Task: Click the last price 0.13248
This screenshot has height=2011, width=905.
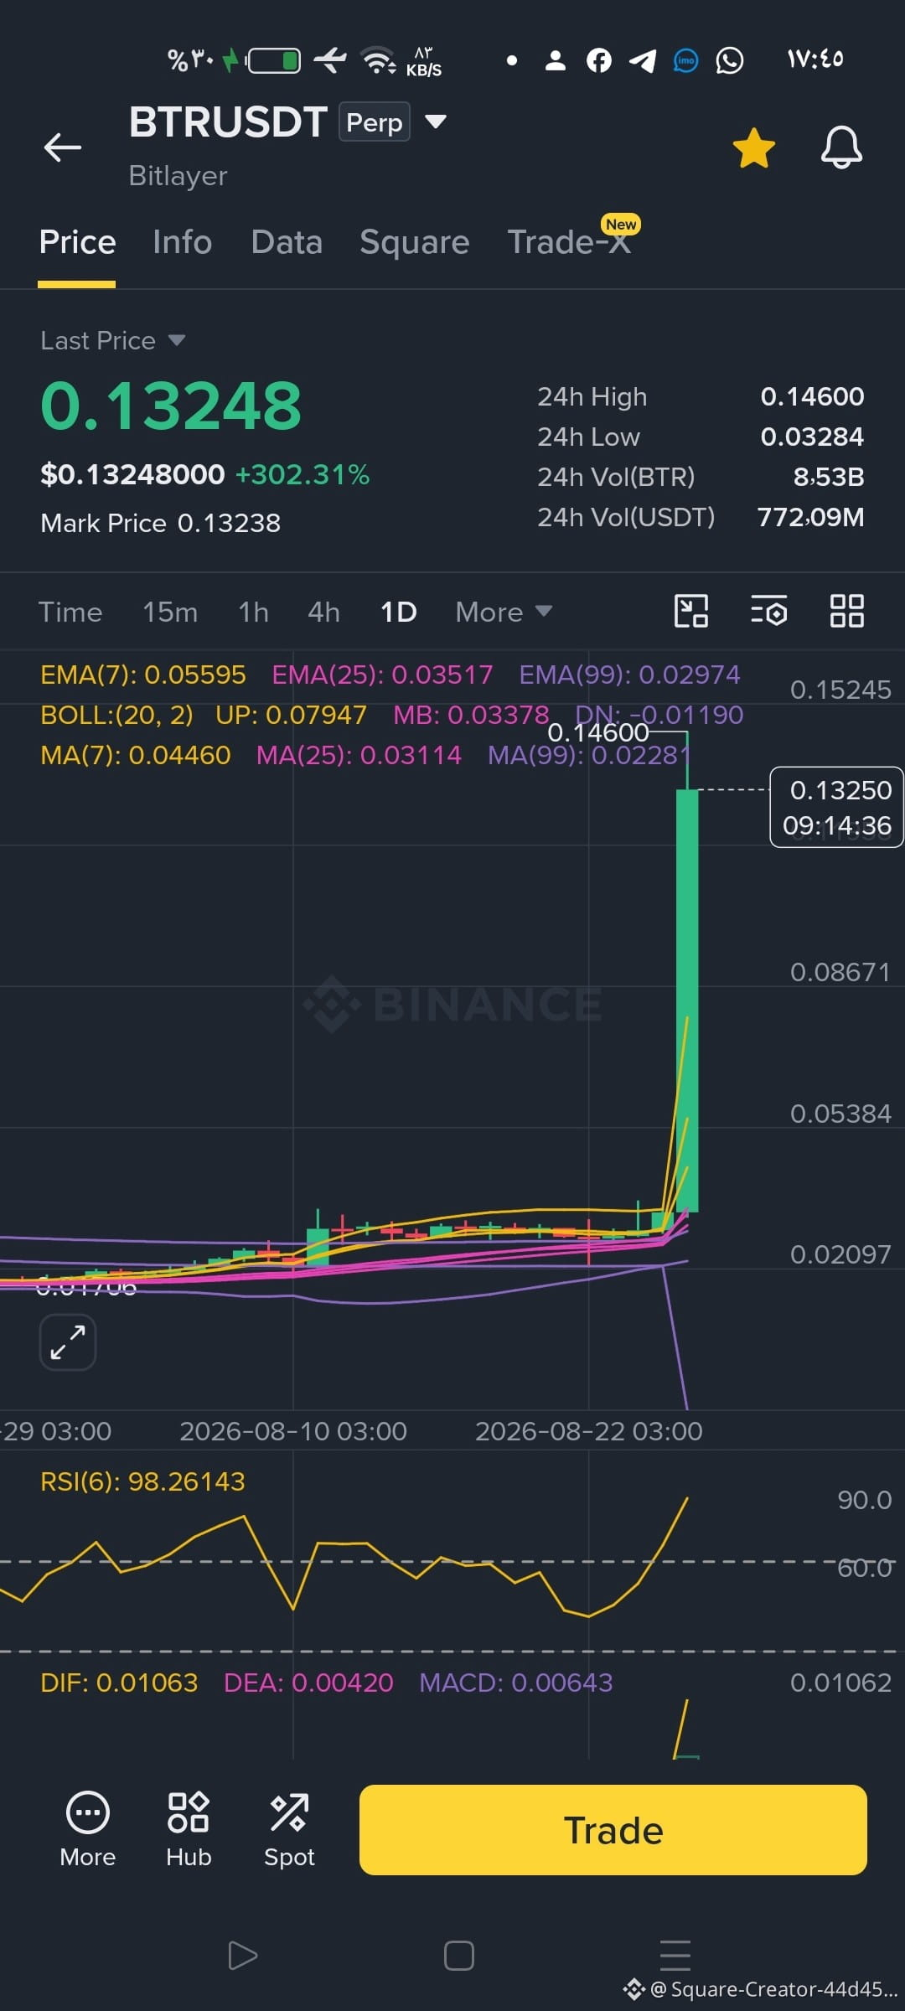Action: pos(171,406)
